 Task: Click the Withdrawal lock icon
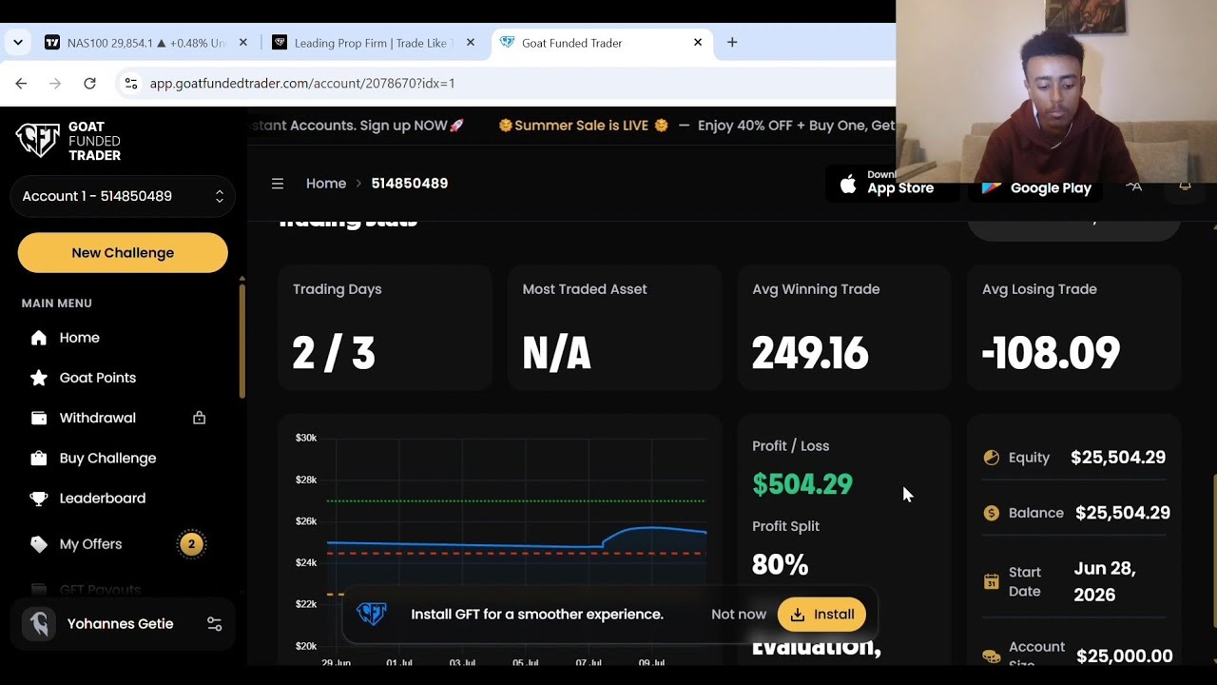[199, 418]
